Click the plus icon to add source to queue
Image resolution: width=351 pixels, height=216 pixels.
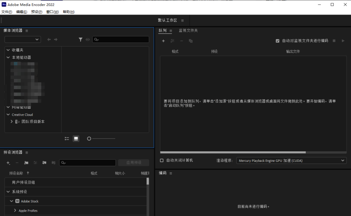pyautogui.click(x=163, y=41)
